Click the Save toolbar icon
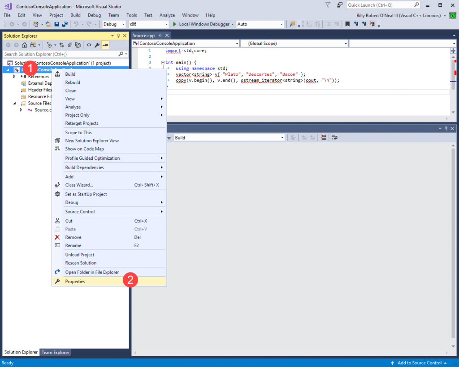 pyautogui.click(x=57, y=24)
